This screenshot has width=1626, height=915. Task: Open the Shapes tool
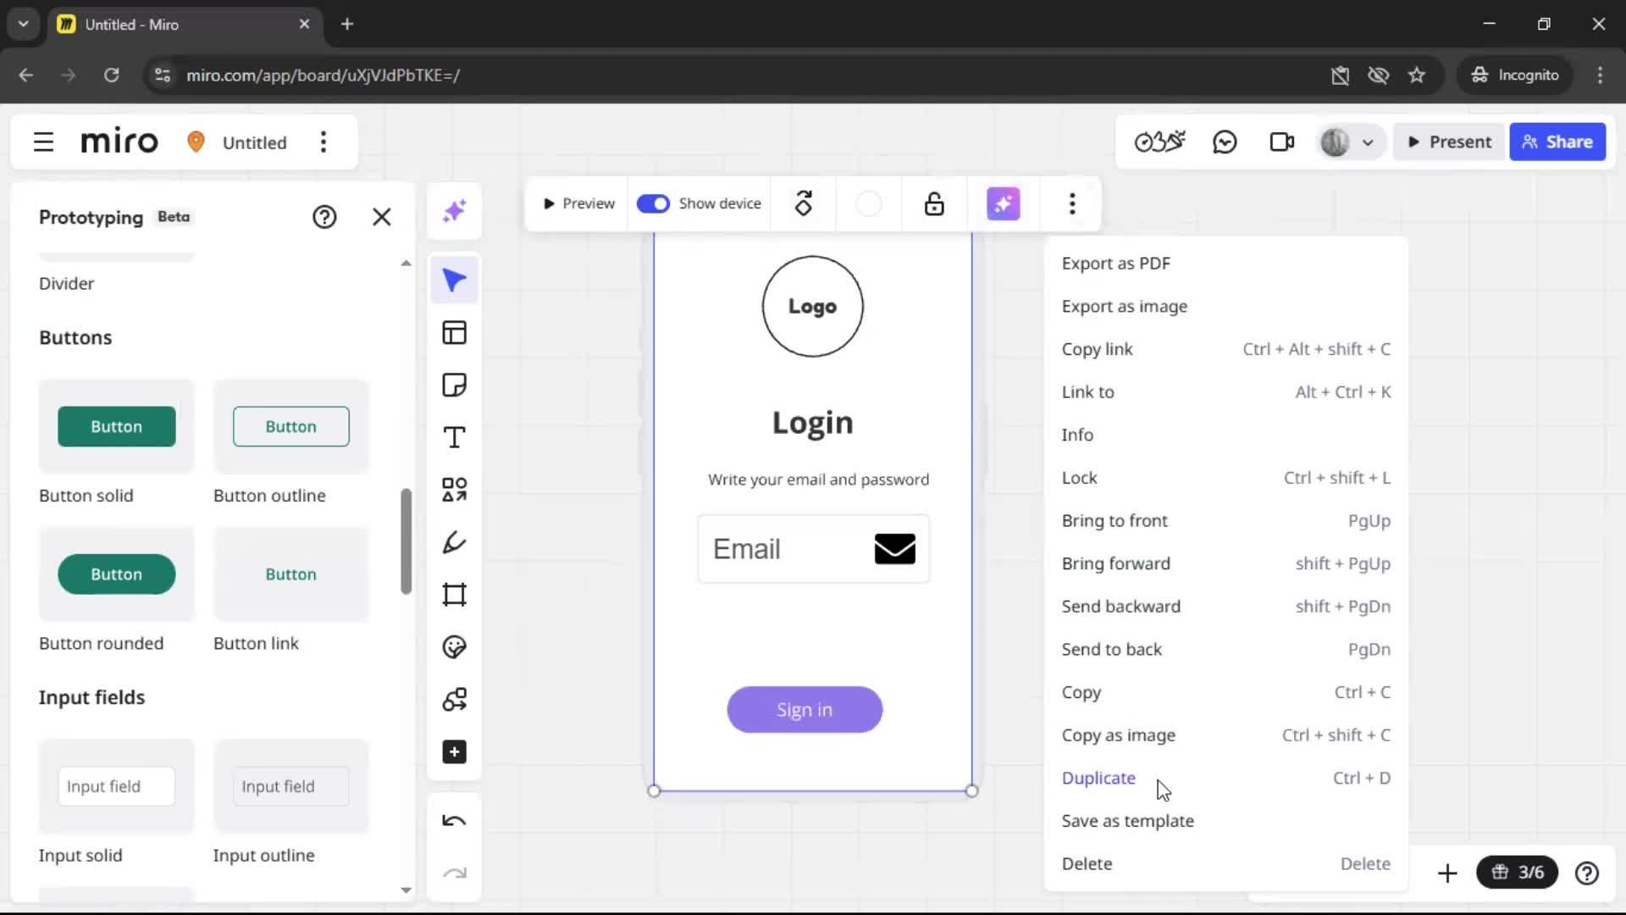point(455,490)
